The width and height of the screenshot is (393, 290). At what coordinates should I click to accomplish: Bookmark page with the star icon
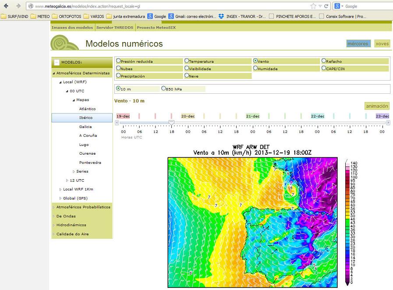pyautogui.click(x=313, y=6)
